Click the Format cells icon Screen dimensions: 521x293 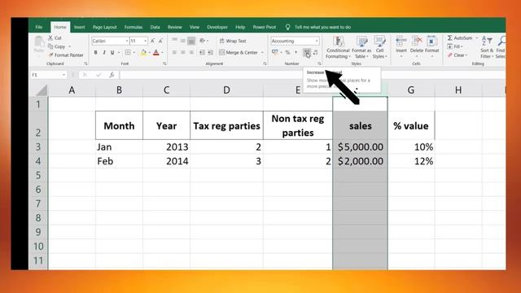pyautogui.click(x=431, y=42)
